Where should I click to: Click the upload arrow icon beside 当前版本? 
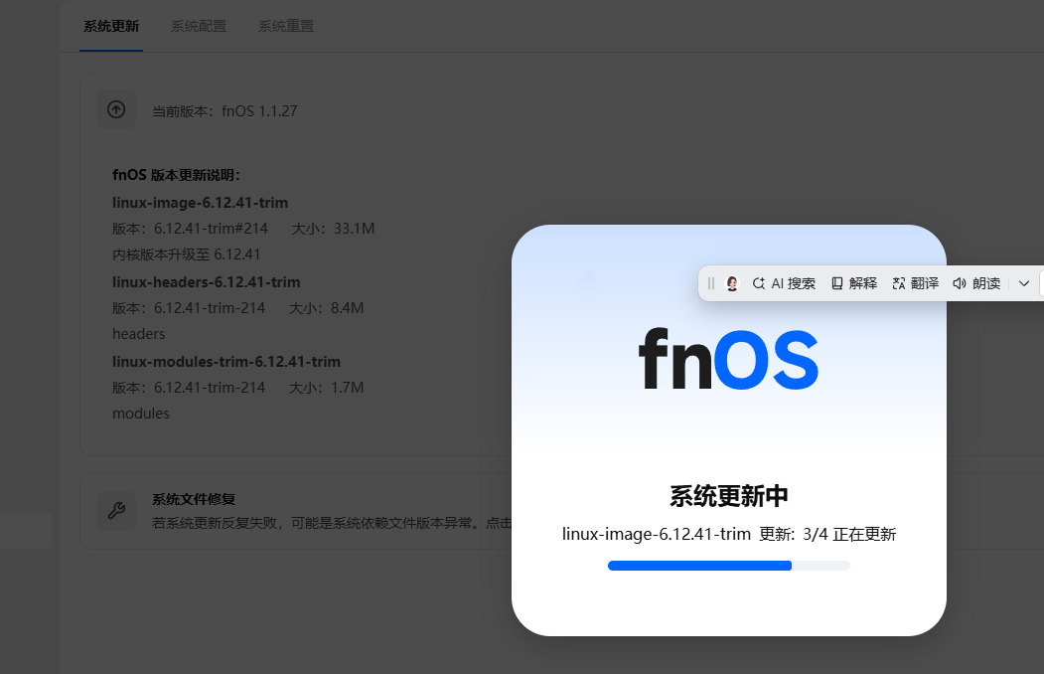[116, 110]
